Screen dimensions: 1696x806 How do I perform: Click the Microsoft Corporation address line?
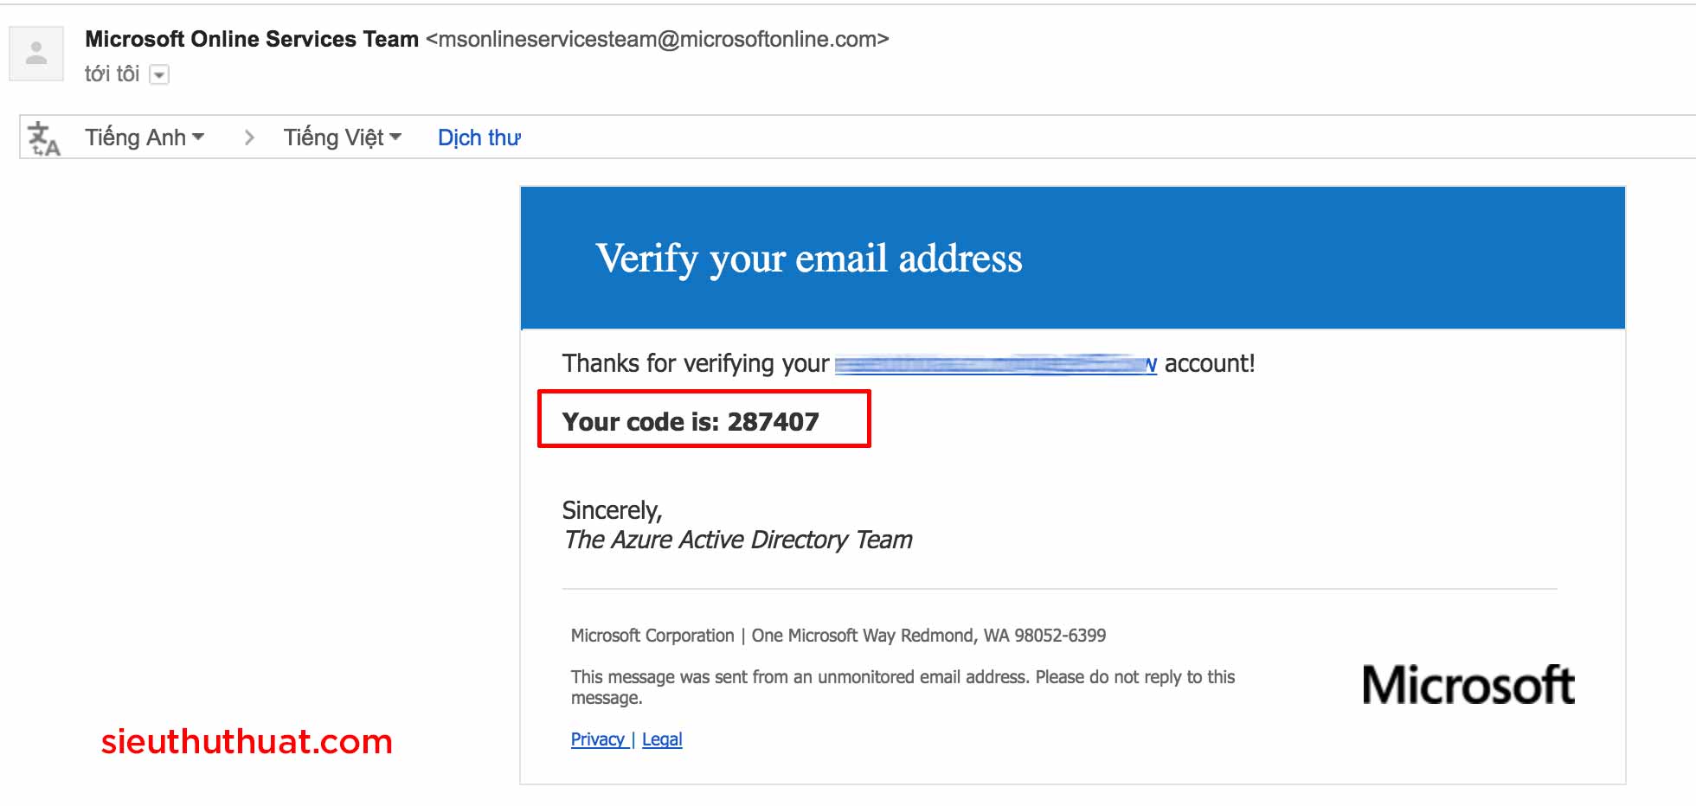click(838, 636)
